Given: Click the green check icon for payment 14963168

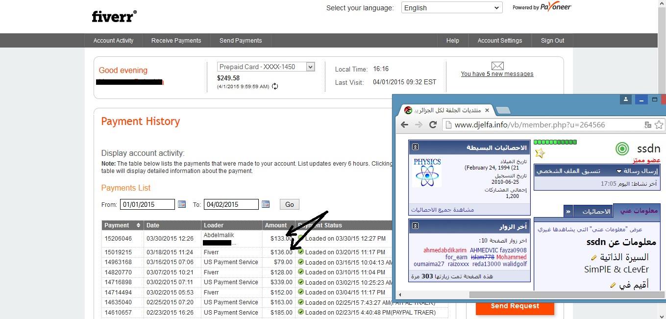Looking at the screenshot, I should click(300, 262).
